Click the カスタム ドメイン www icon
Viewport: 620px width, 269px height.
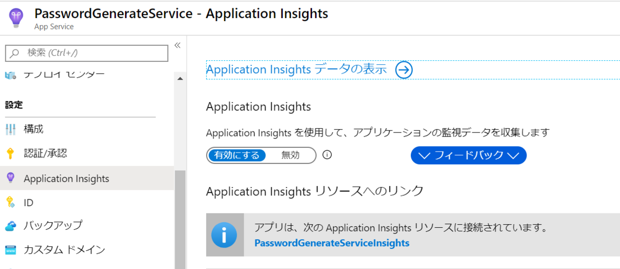tap(10, 250)
